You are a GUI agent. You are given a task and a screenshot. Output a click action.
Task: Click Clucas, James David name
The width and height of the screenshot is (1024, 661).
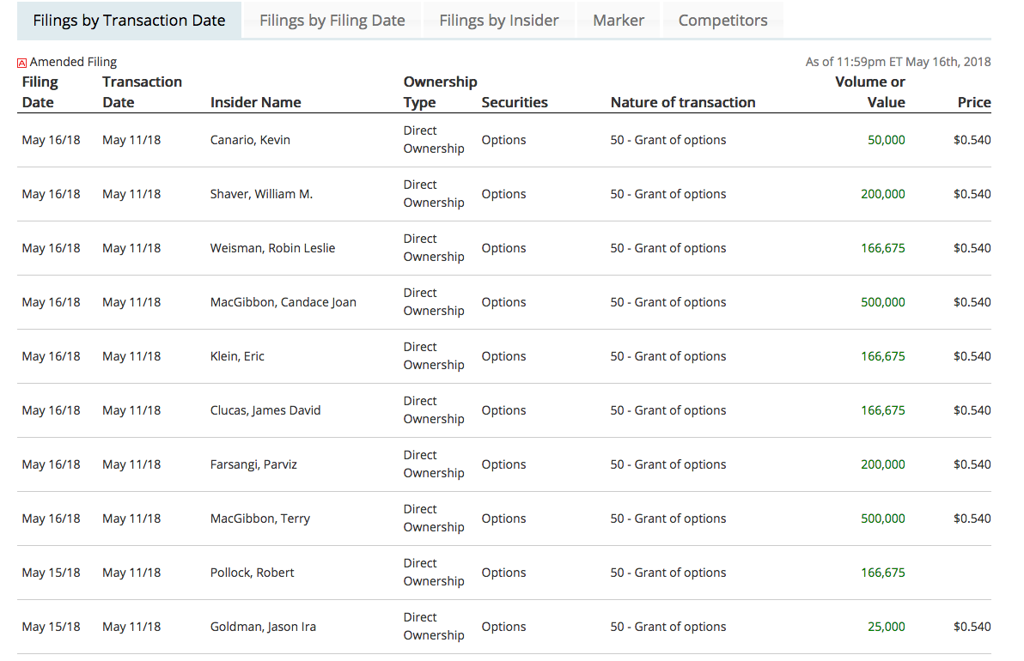(265, 410)
